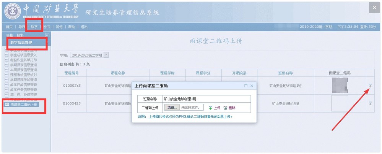Image resolution: width=382 pixels, height=154 pixels.
Task: Open the 教学 menu in navigation bar
Action: [34, 27]
